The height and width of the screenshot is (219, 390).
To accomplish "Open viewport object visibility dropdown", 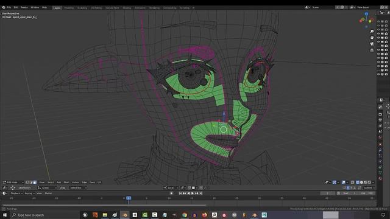I will [328, 182].
